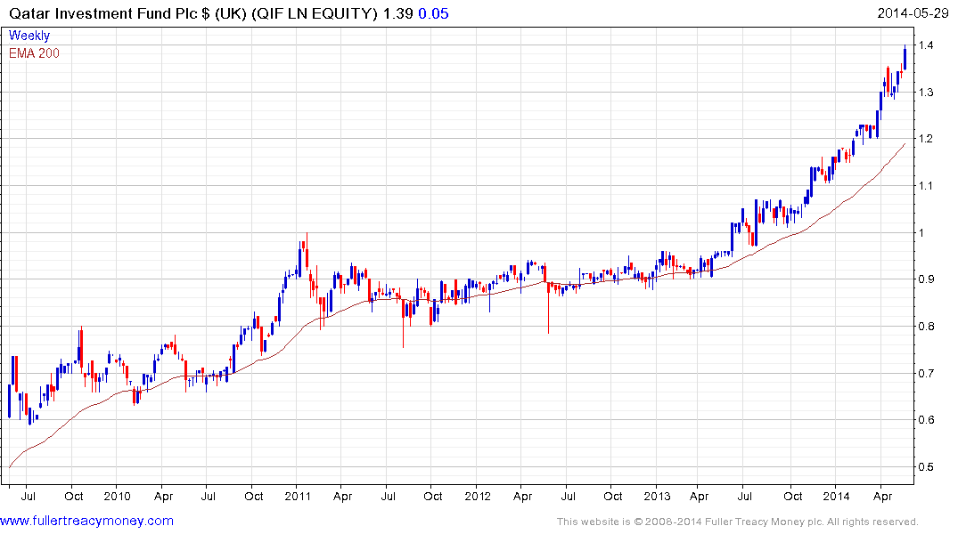Select the y-axis label 0.7
The image size is (958, 534).
tap(925, 374)
